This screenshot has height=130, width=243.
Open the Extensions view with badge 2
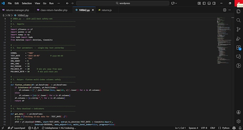point(239,48)
